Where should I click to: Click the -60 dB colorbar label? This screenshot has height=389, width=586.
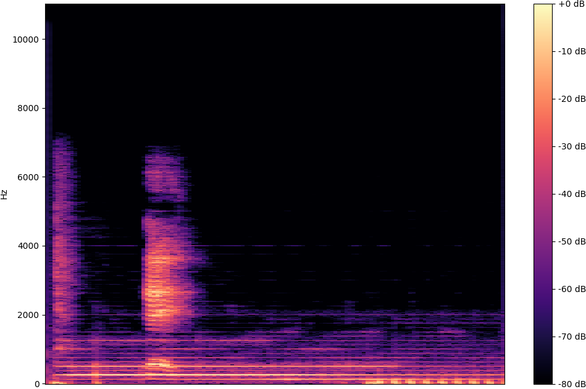pos(572,289)
